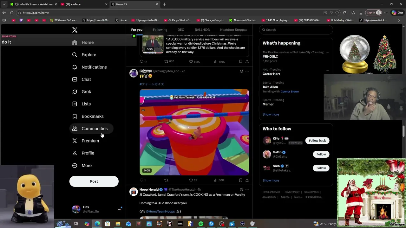Viewport: 406px width, 228px height.
Task: Open the Privacy Policy link
Action: pyautogui.click(x=292, y=192)
